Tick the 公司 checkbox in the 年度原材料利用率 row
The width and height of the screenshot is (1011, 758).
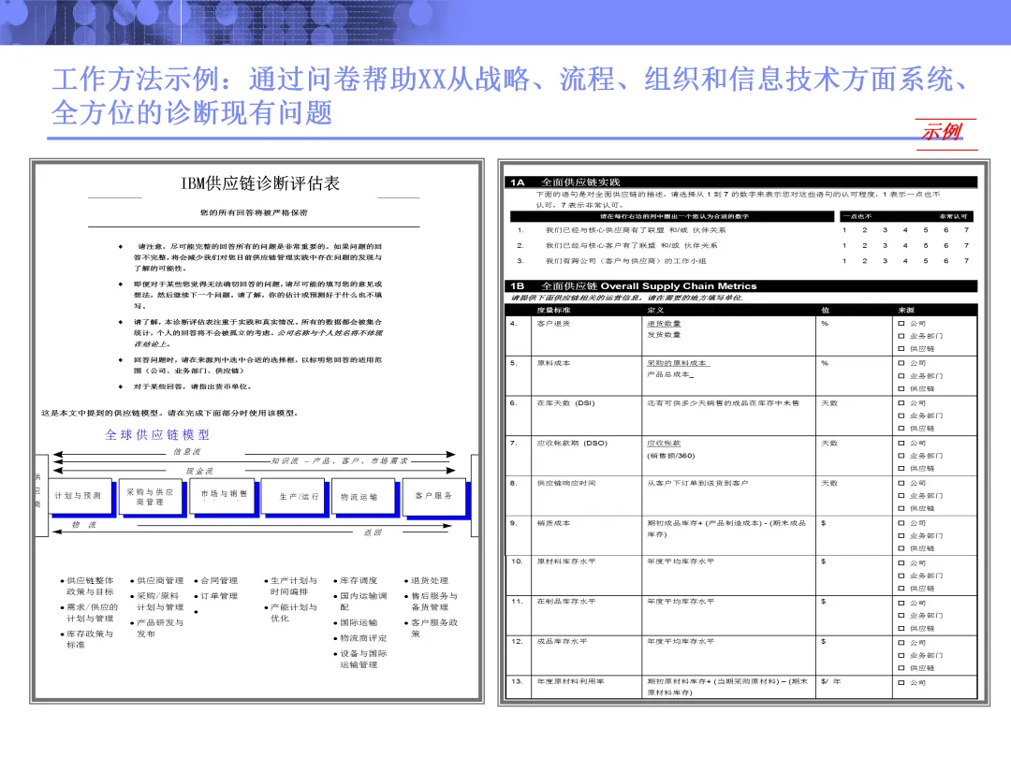pyautogui.click(x=901, y=682)
